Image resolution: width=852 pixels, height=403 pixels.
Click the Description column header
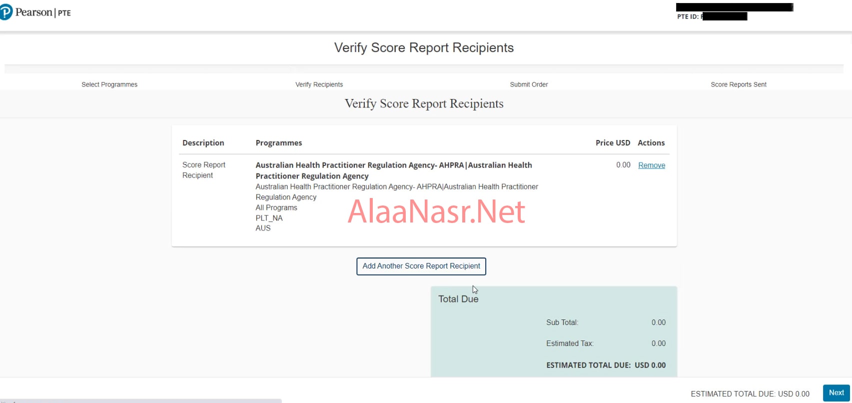coord(203,143)
